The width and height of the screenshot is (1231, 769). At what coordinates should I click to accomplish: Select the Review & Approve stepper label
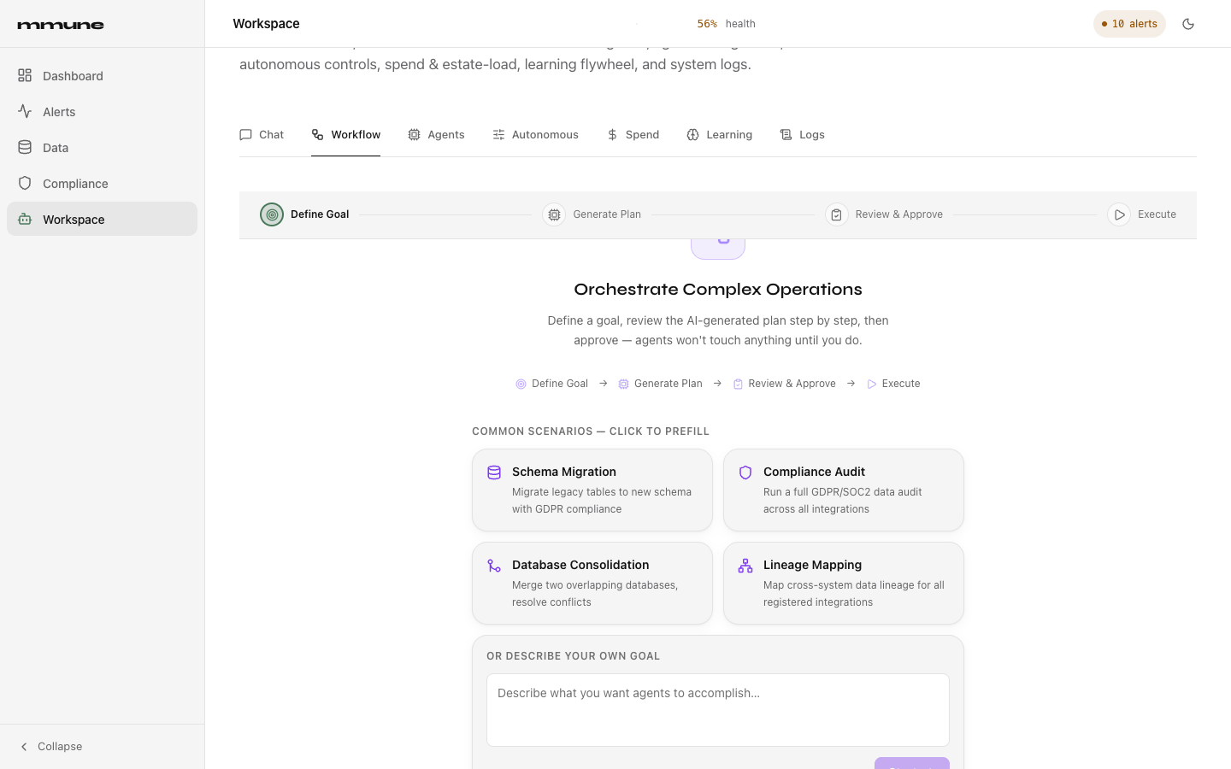pos(899,214)
